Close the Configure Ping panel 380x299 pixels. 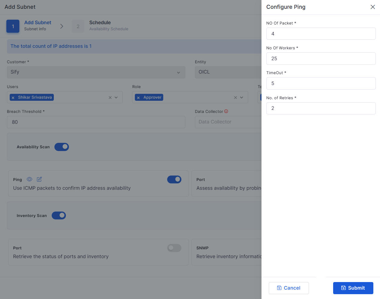(373, 7)
